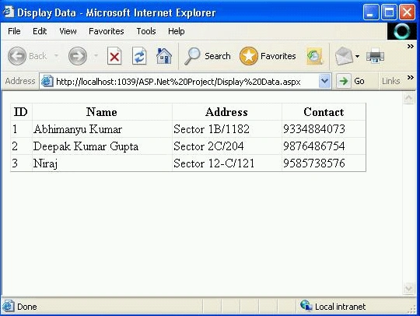
Task: Open the Favorites menu
Action: click(107, 31)
